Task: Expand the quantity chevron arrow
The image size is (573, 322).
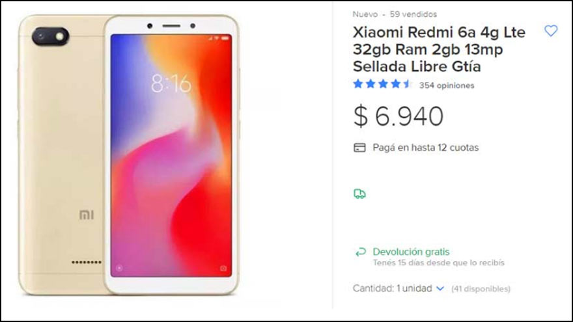Action: pos(440,288)
